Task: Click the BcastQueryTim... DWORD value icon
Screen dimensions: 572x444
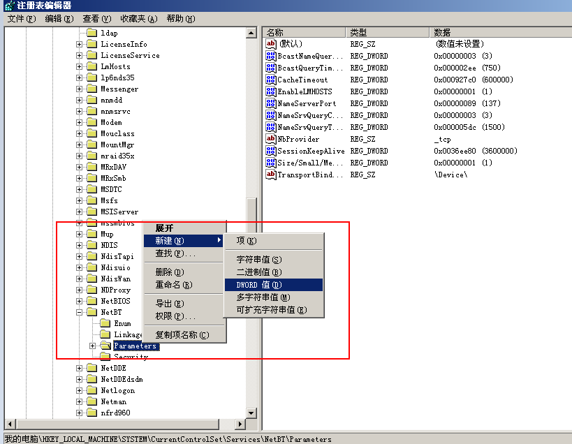Action: point(271,68)
